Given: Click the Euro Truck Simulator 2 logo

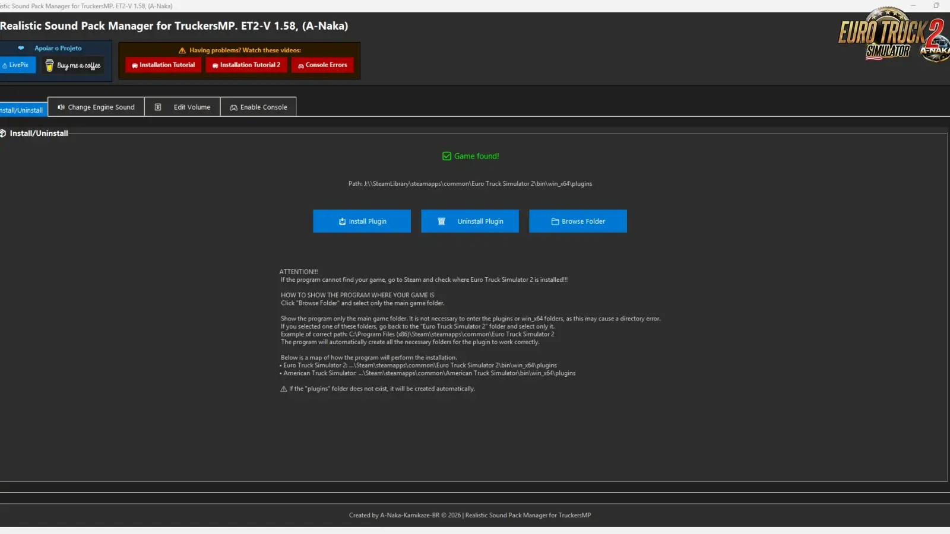Looking at the screenshot, I should (x=891, y=36).
